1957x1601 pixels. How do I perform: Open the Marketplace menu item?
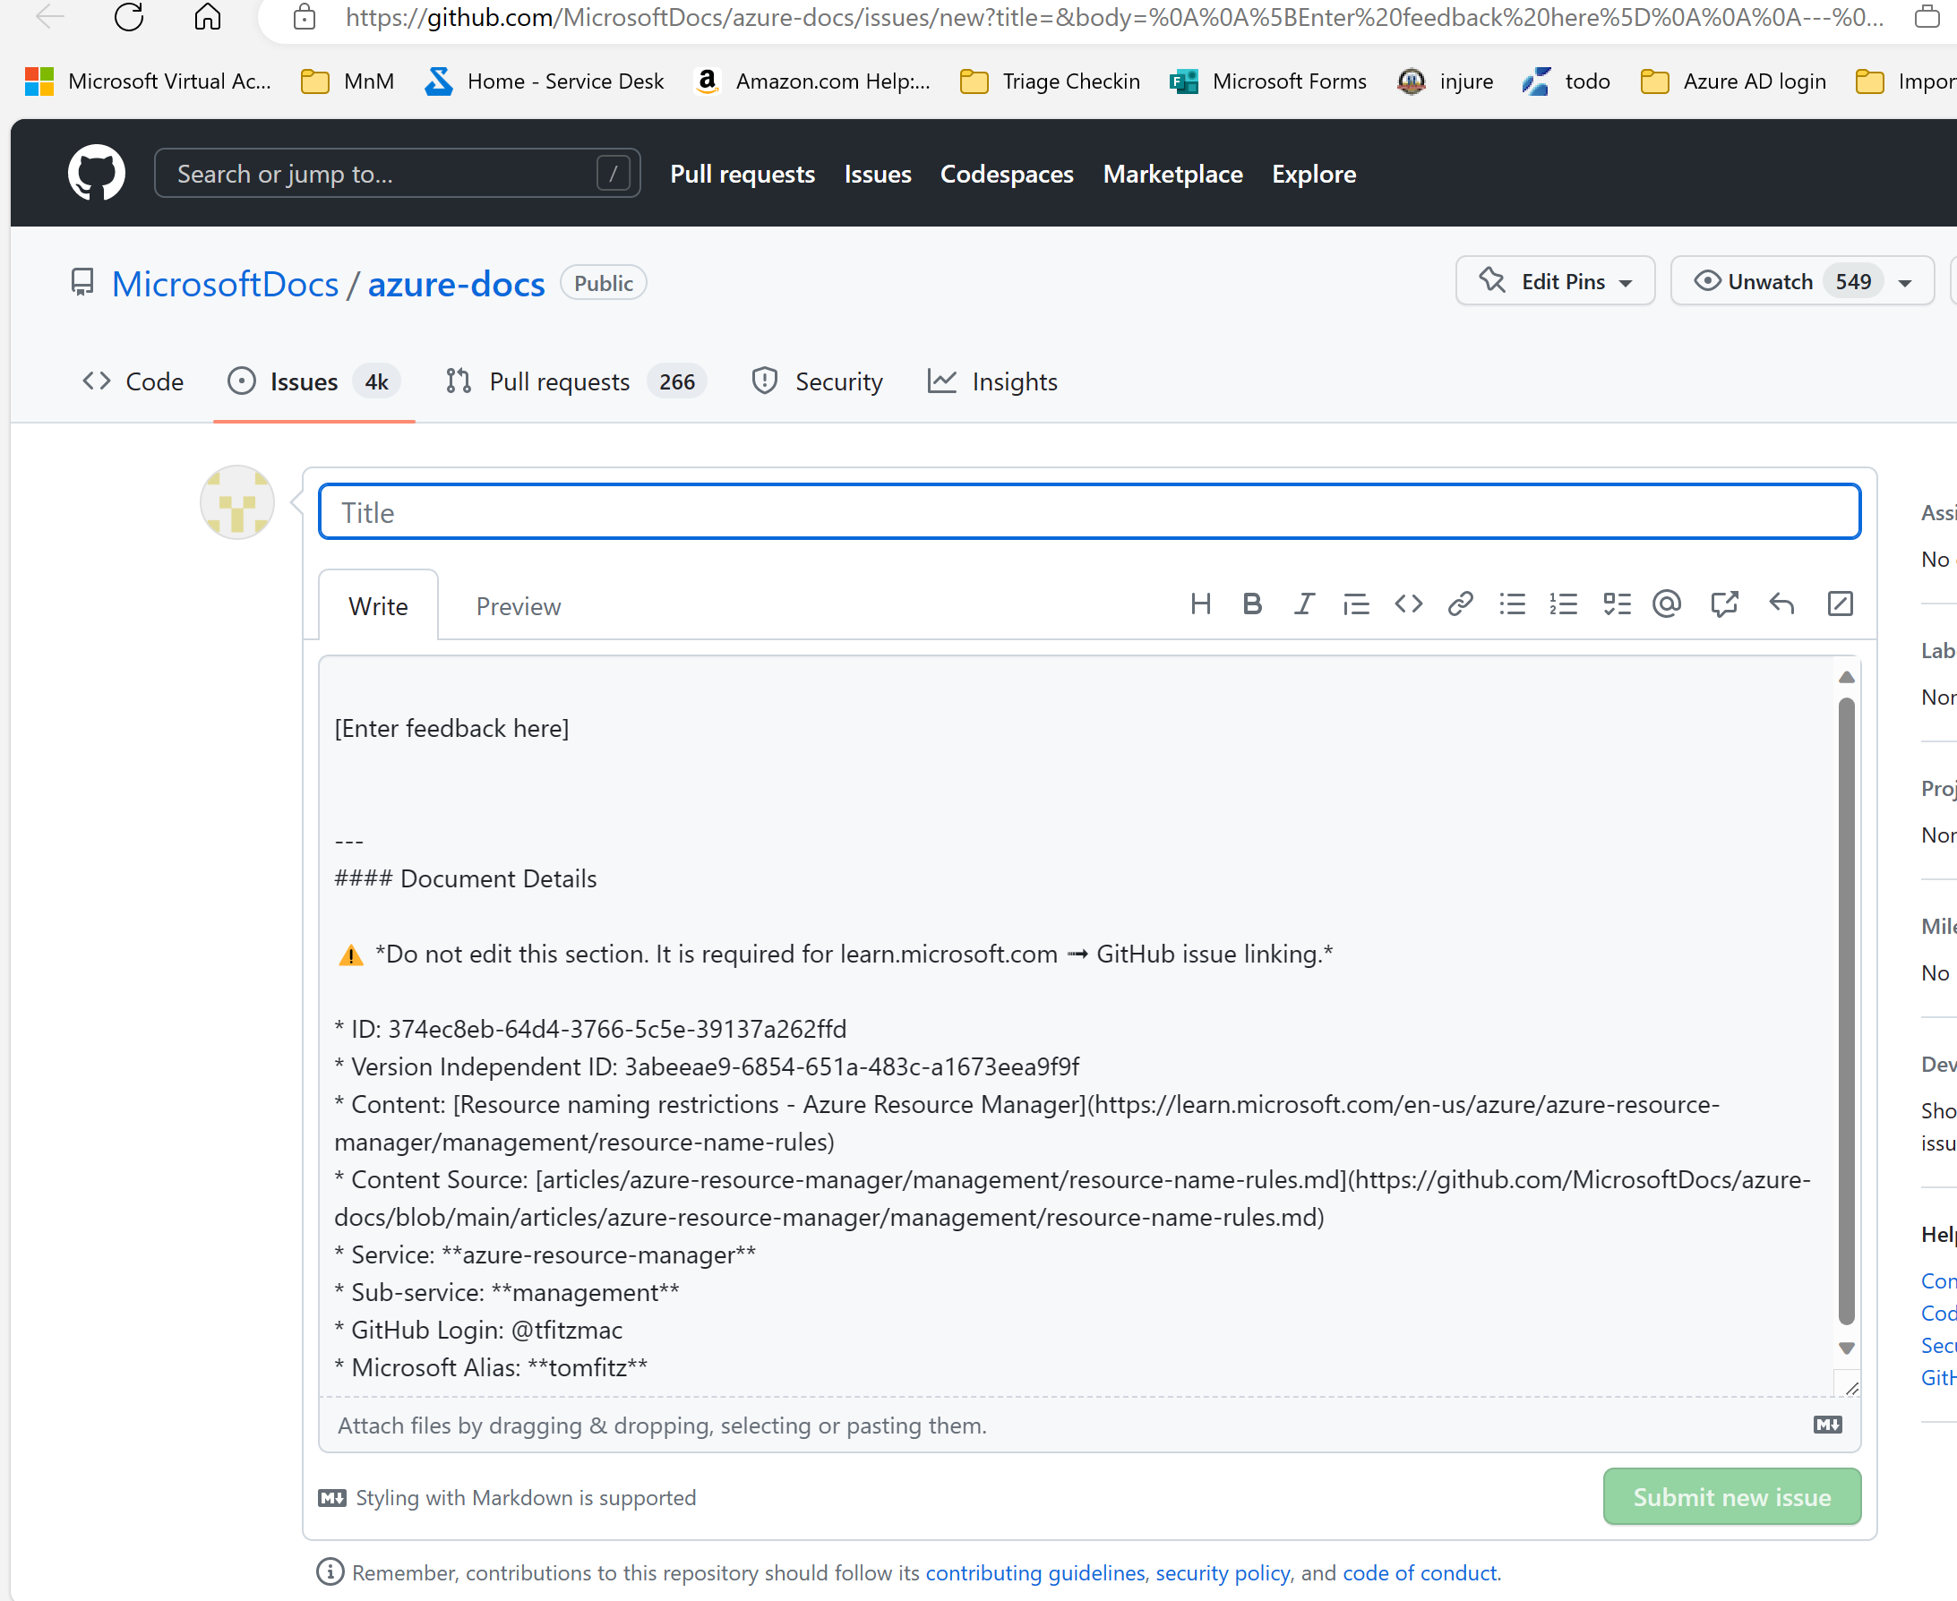[x=1172, y=175]
